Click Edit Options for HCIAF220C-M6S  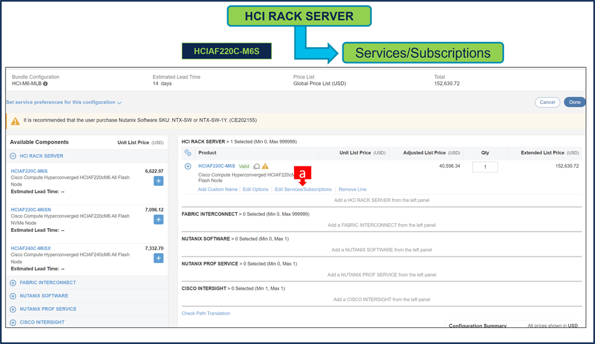coord(256,189)
